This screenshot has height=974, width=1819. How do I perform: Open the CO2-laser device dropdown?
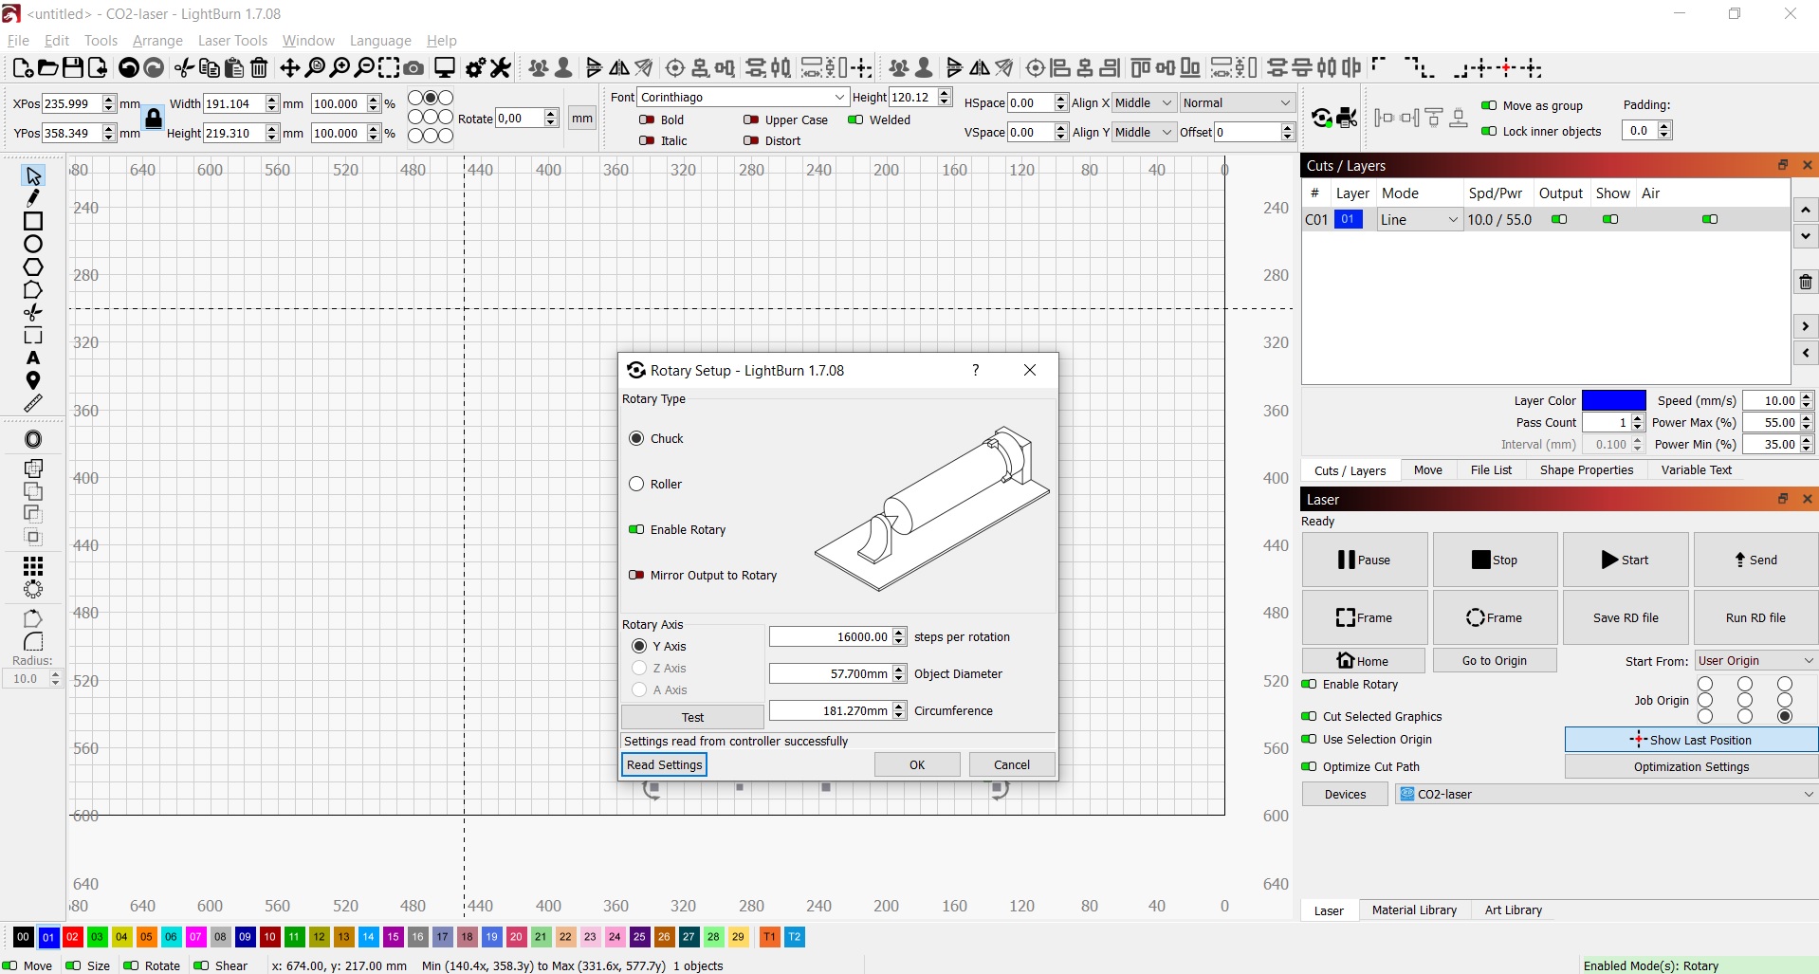pos(1607,794)
